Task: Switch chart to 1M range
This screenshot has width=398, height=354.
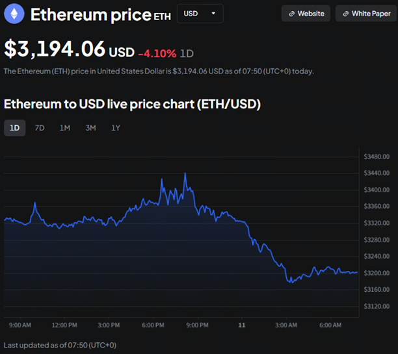Action: point(65,128)
